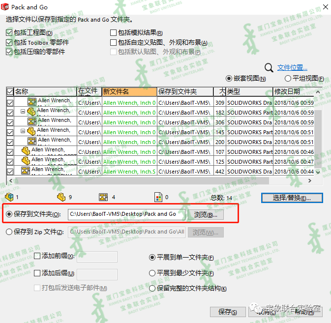331x323 pixels.
Task: Click the drawing icon in the 442 row
Action: pyautogui.click(x=26, y=170)
